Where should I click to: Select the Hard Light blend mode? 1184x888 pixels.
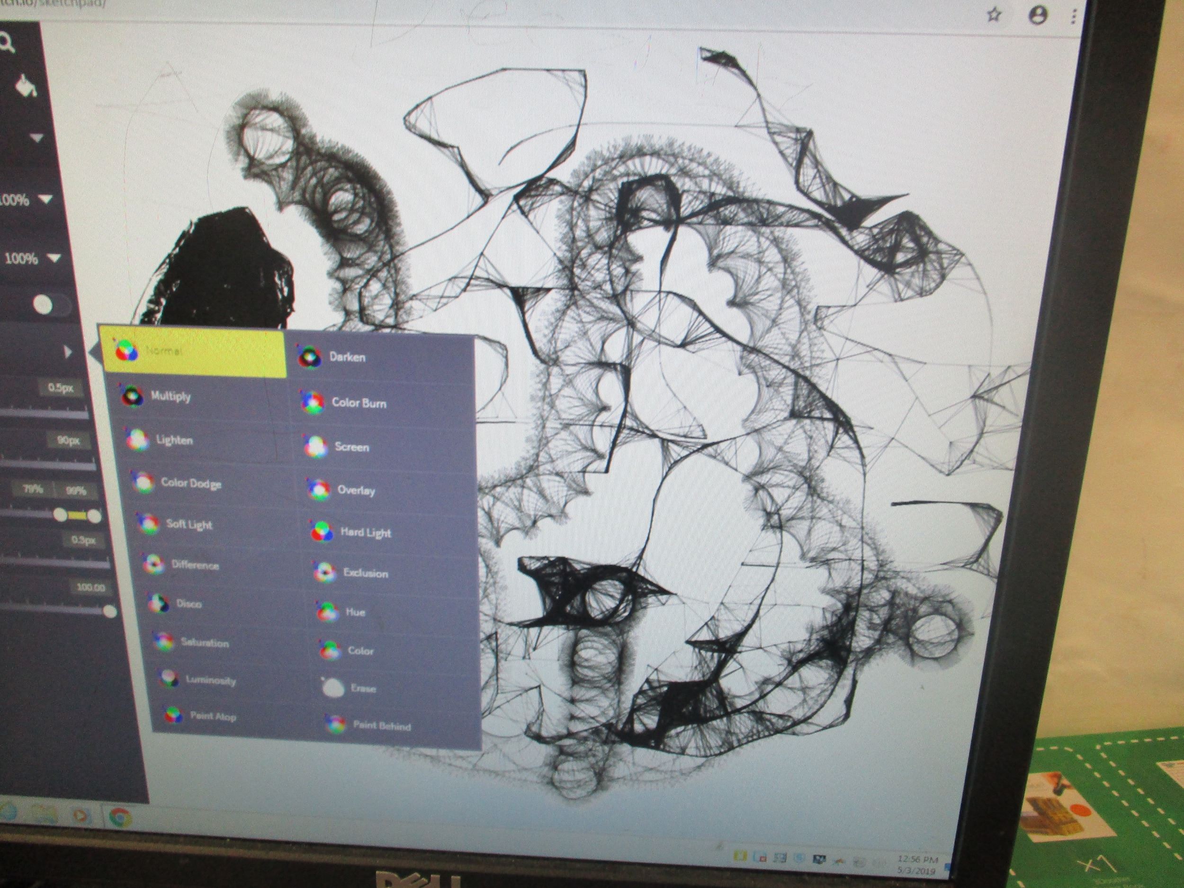[365, 532]
